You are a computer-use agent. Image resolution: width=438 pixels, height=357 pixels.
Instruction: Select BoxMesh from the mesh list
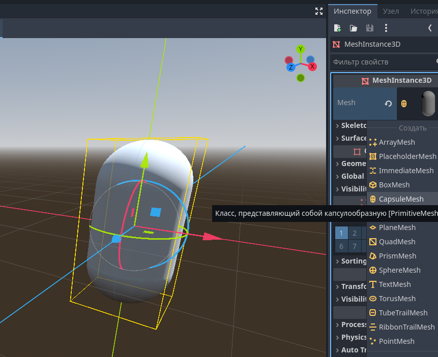394,185
